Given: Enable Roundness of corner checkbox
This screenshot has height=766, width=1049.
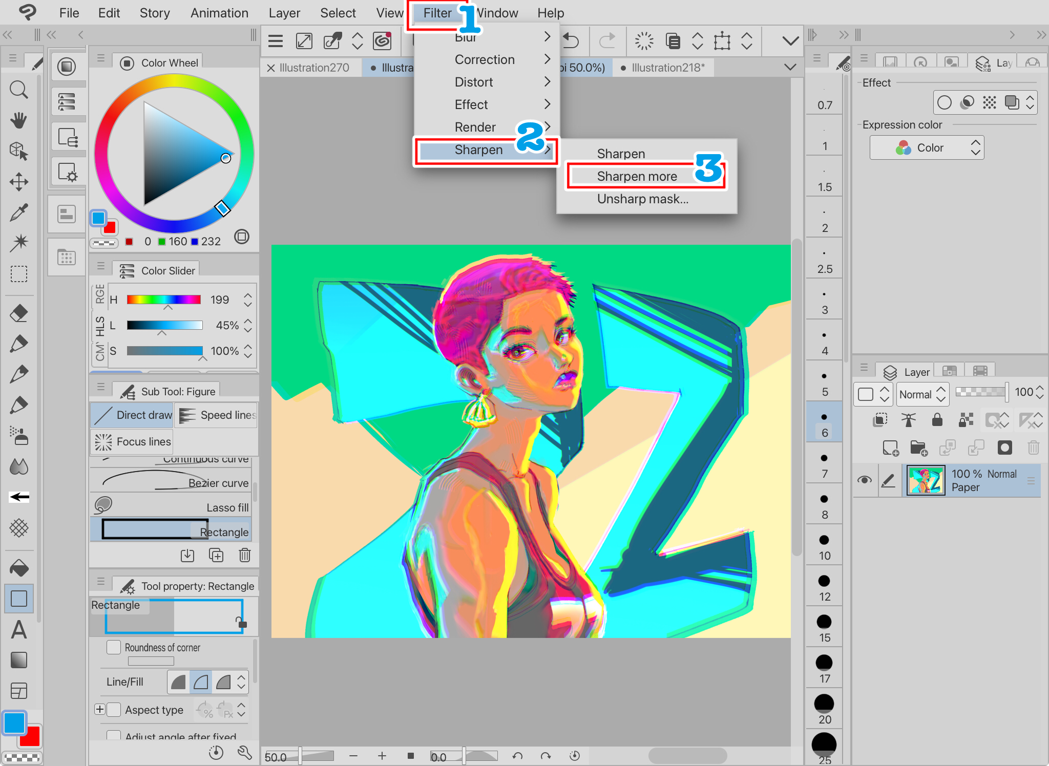Looking at the screenshot, I should point(114,647).
